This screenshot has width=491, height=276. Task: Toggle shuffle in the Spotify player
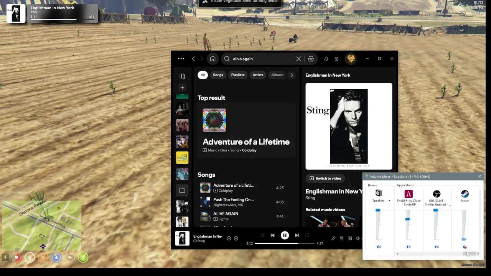(x=262, y=235)
